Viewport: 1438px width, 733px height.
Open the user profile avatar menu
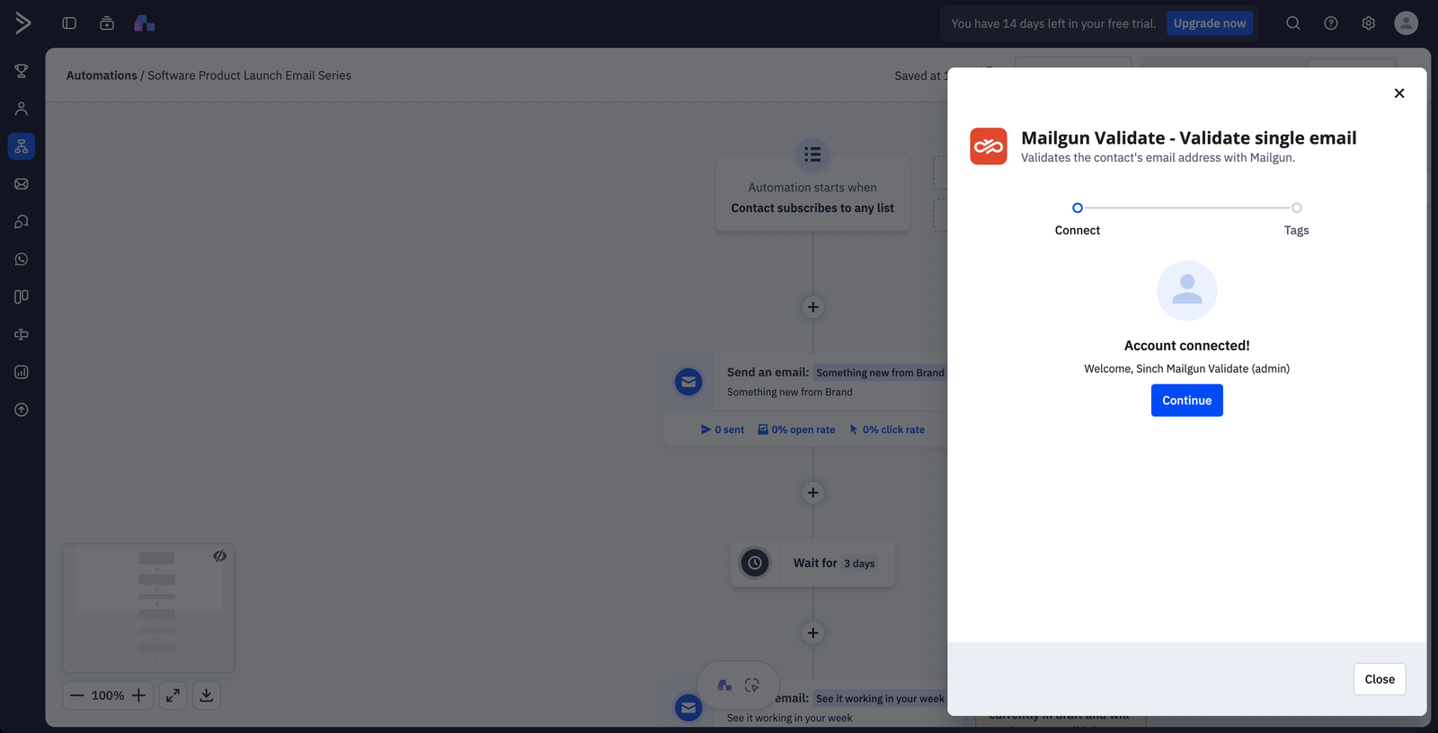(1407, 23)
